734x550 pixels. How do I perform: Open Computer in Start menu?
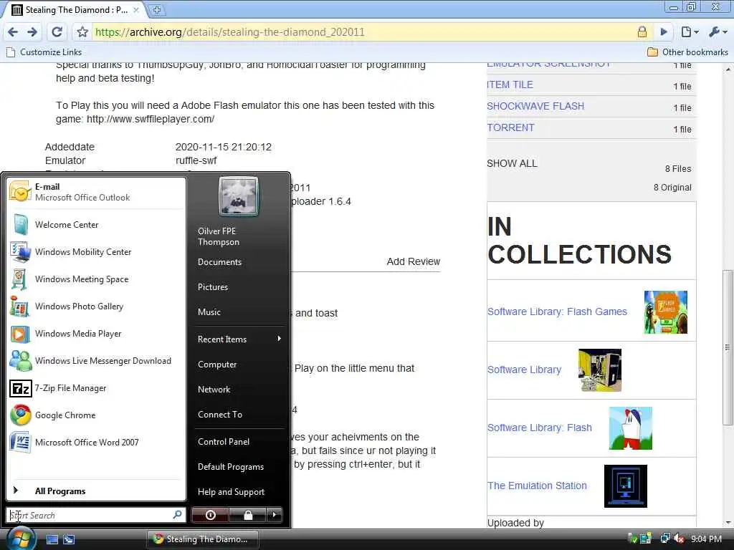click(x=217, y=365)
